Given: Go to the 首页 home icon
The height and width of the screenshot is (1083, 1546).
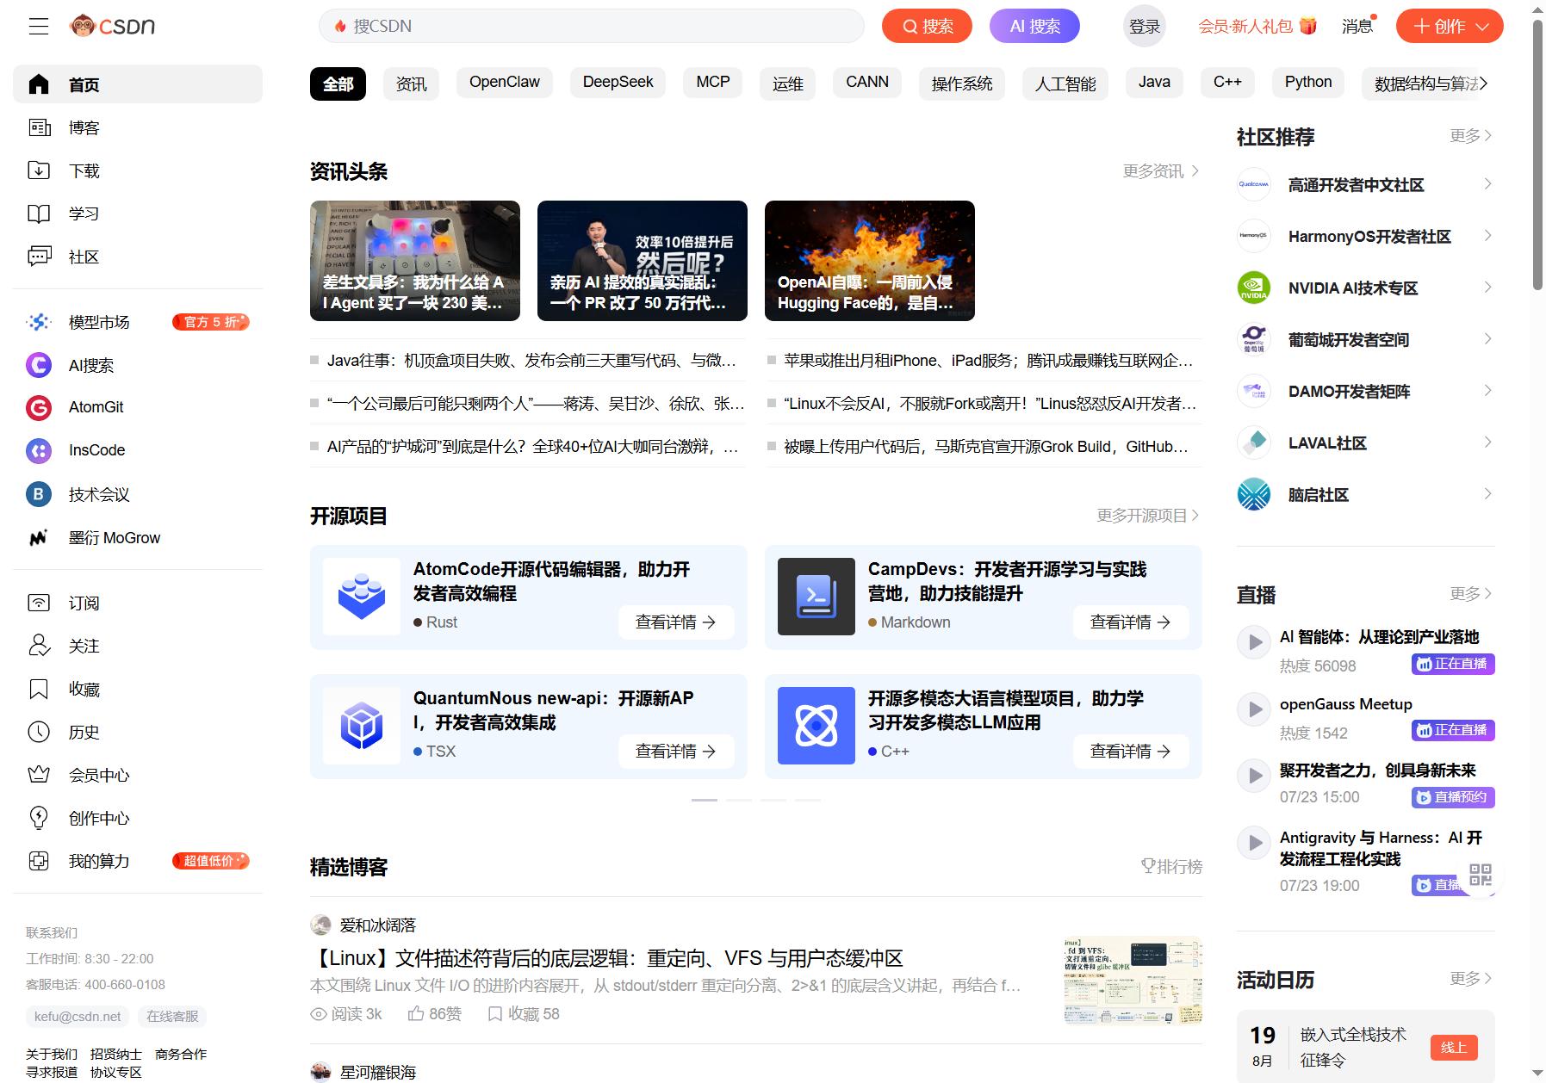Looking at the screenshot, I should coord(39,84).
